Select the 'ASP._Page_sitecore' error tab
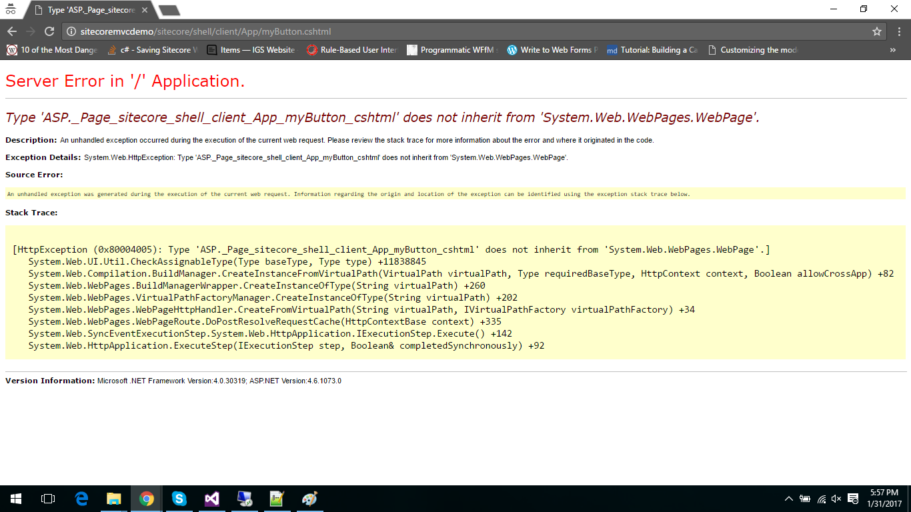The width and height of the screenshot is (911, 512). coord(91,10)
